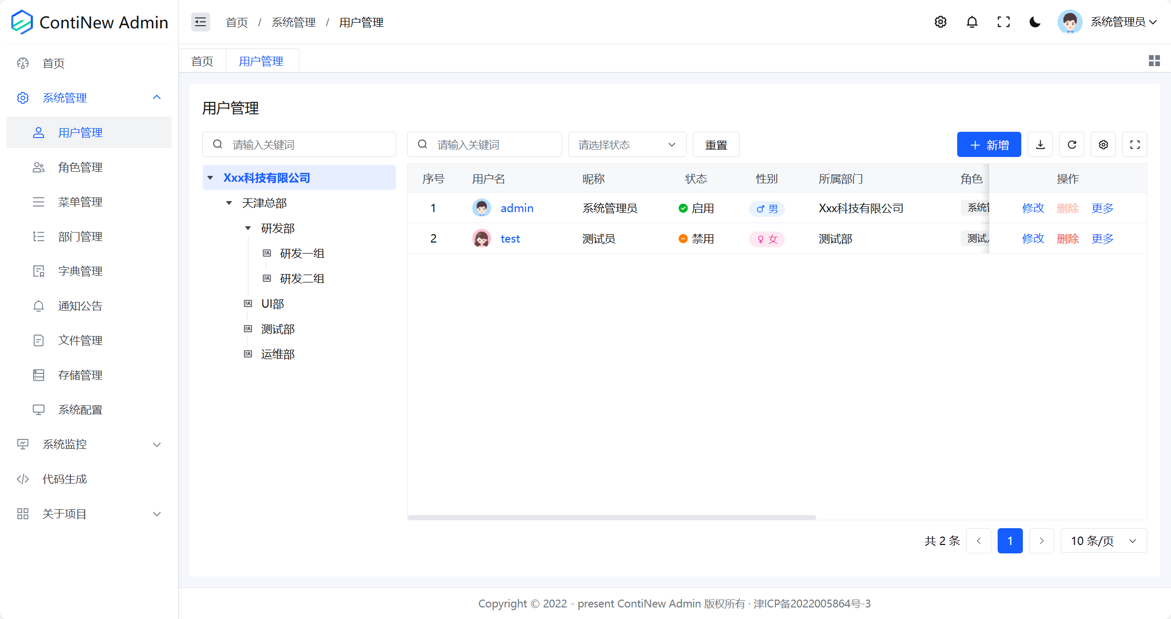Viewport: 1171px width, 619px height.
Task: Click the 新增 button to add a user
Action: [x=989, y=144]
